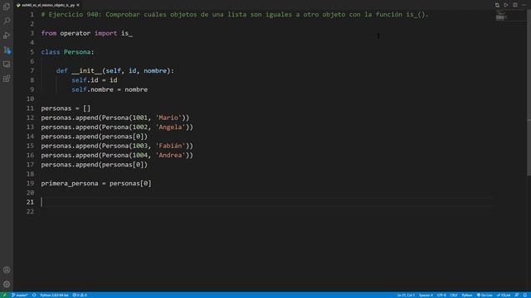Close the Python file editor tab
This screenshot has height=298, width=531.
click(78, 5)
